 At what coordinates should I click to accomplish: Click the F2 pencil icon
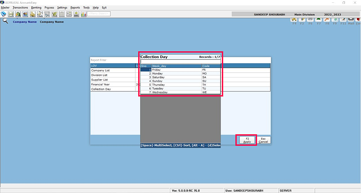(x=302, y=19)
